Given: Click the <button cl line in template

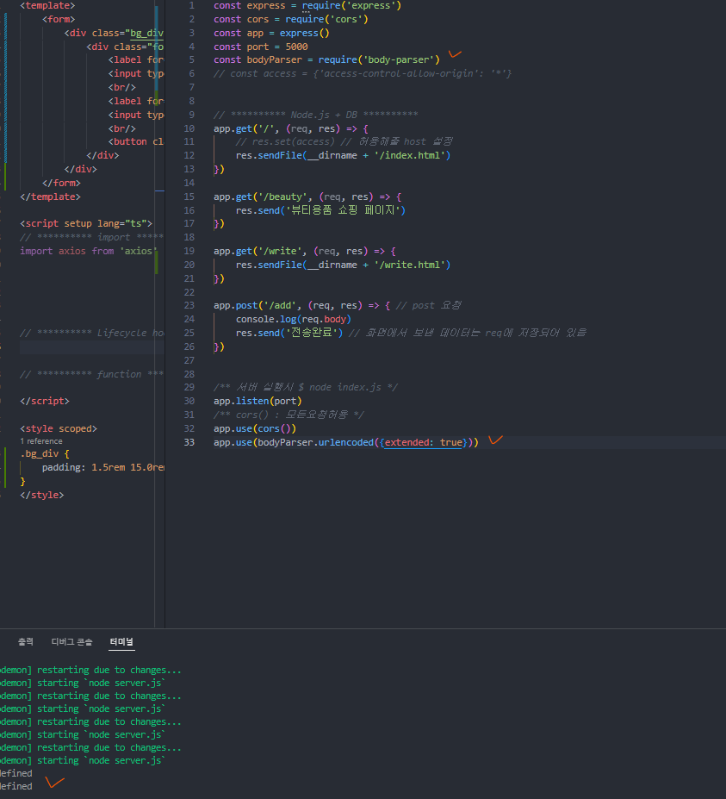Looking at the screenshot, I should [135, 141].
